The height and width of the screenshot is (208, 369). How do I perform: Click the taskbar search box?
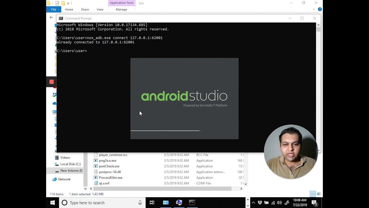click(x=102, y=203)
